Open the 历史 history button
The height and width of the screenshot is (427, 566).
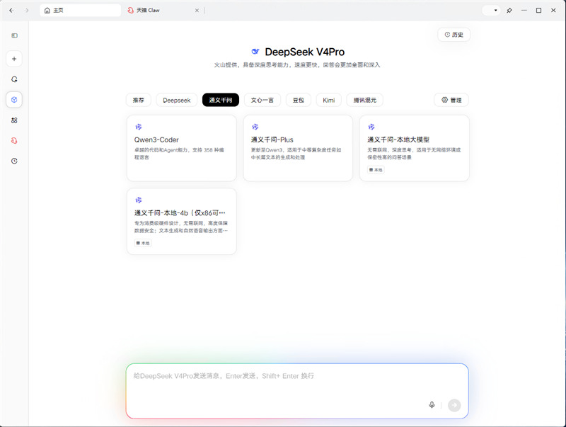pos(454,35)
